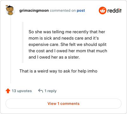Viewport: 127px width, 114px height.
Task: Click the orange upvote arrow
Action: point(8,91)
